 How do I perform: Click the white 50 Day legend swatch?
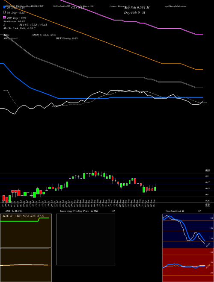pos(4,12)
